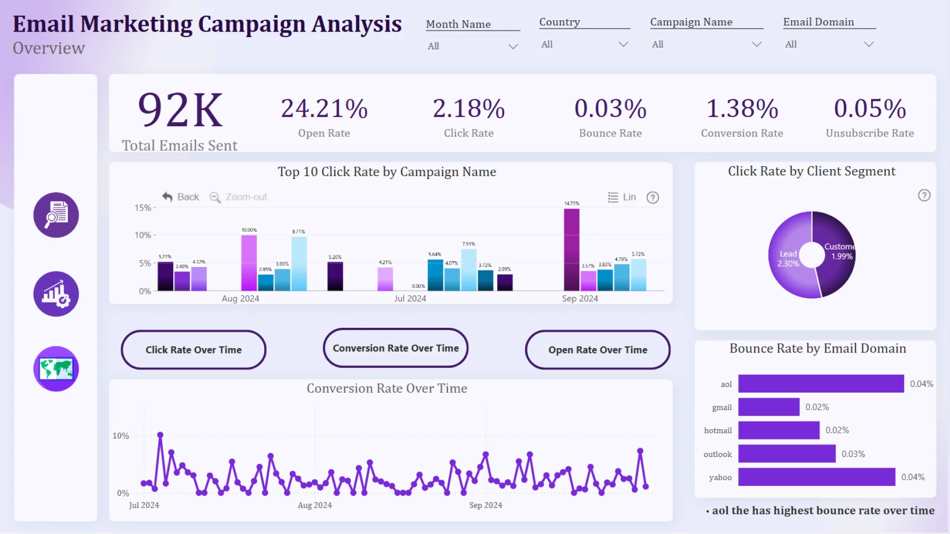This screenshot has height=534, width=950.
Task: Show Conversion Rate Over Time chart
Action: (395, 348)
